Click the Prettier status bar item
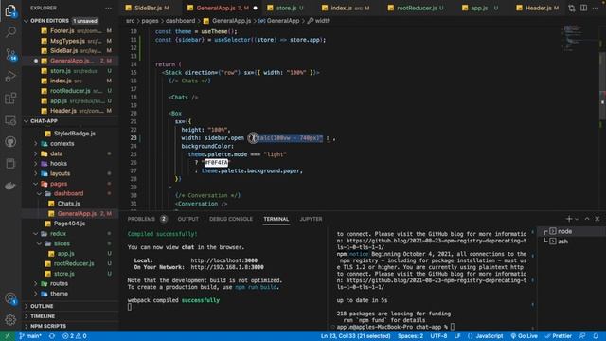 point(559,336)
